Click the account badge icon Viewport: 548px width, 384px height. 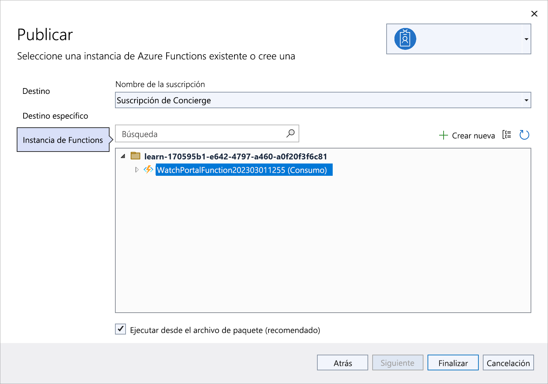click(x=405, y=39)
